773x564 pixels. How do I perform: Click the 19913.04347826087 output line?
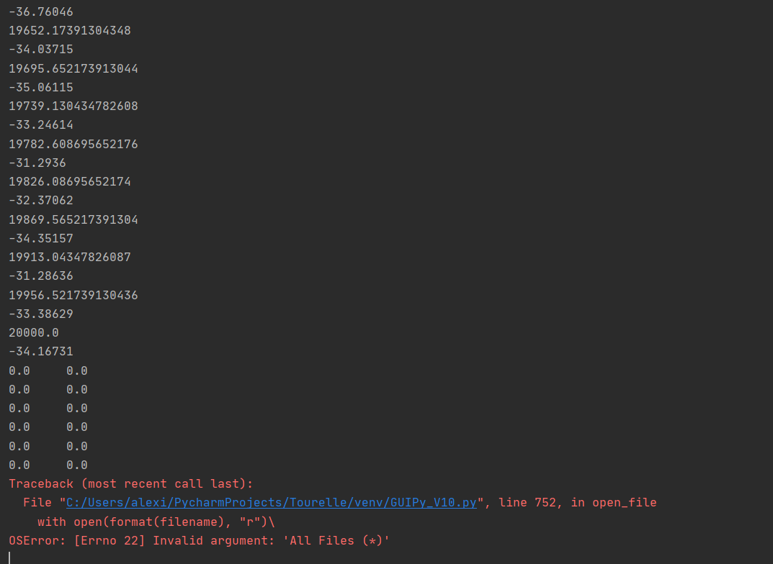tap(69, 258)
